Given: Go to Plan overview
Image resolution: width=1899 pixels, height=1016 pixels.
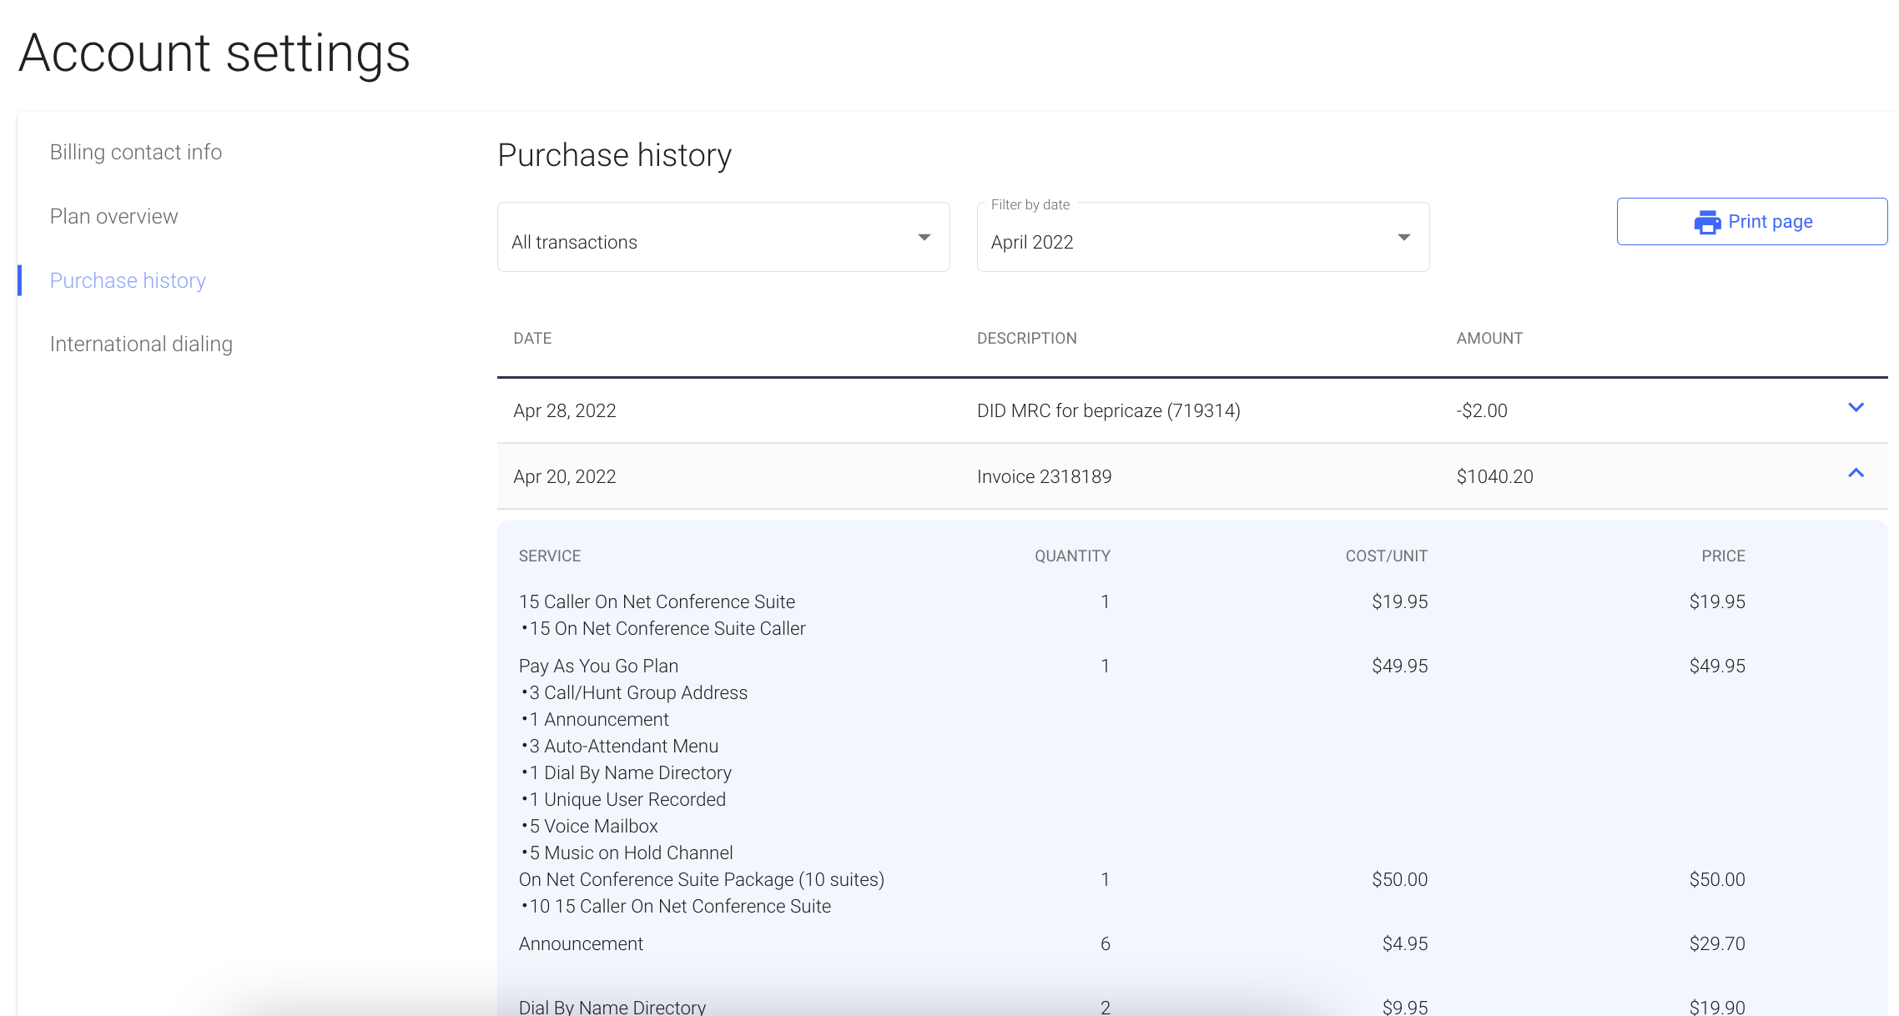Looking at the screenshot, I should 113,216.
